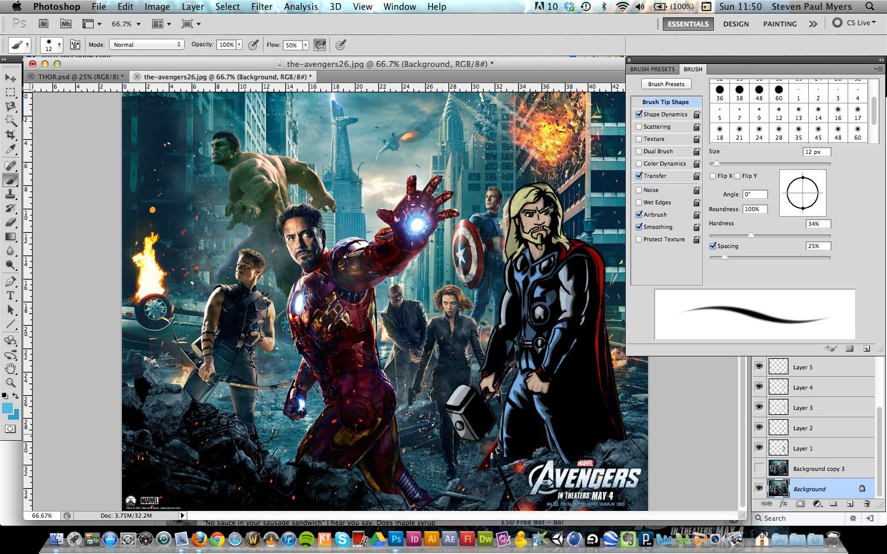Enable airbrush mode icon next to Flow

click(320, 44)
